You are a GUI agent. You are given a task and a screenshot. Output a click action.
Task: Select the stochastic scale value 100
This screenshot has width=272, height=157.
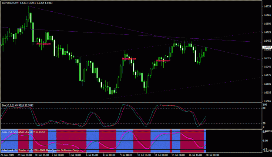(x=265, y=105)
